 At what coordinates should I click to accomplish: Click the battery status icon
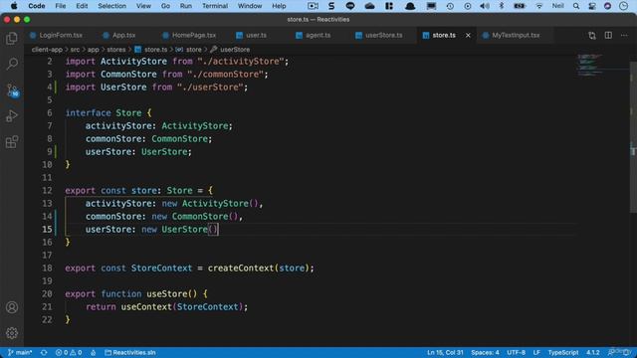(x=520, y=6)
